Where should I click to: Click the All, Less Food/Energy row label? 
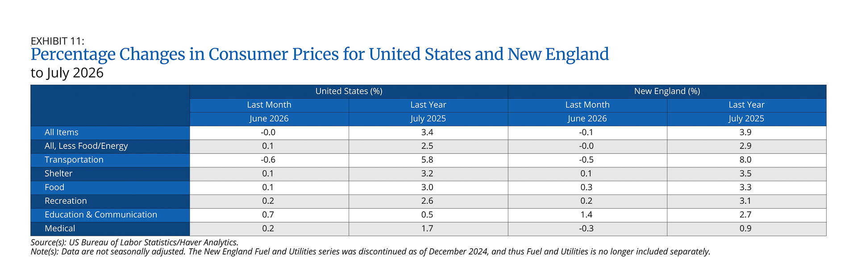click(86, 146)
